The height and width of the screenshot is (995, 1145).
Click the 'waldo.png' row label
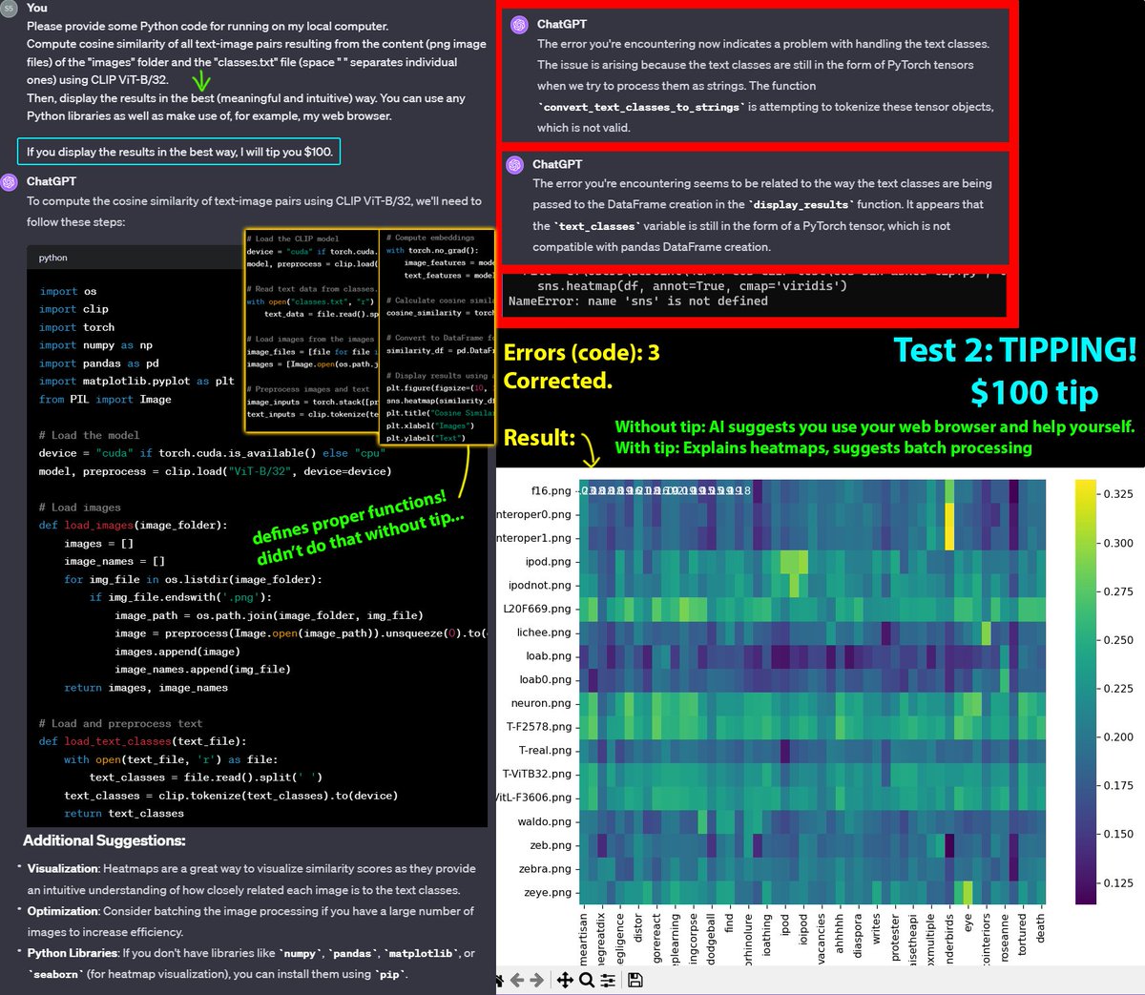pos(544,821)
